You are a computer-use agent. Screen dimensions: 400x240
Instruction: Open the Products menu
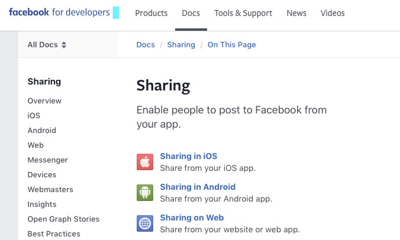[151, 13]
